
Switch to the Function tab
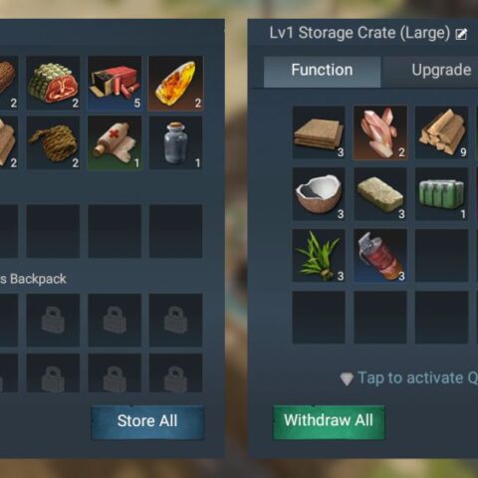322,71
